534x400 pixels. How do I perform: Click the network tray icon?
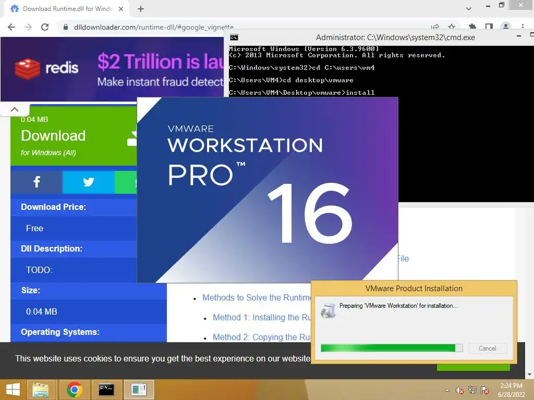tap(472, 390)
